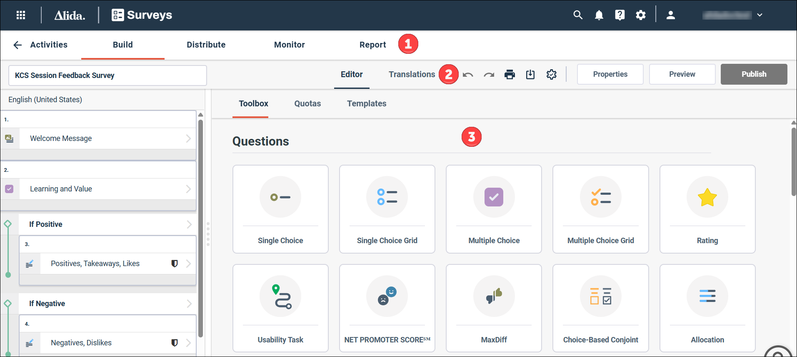Switch to the Quotas tab
The image size is (797, 357).
coord(307,104)
